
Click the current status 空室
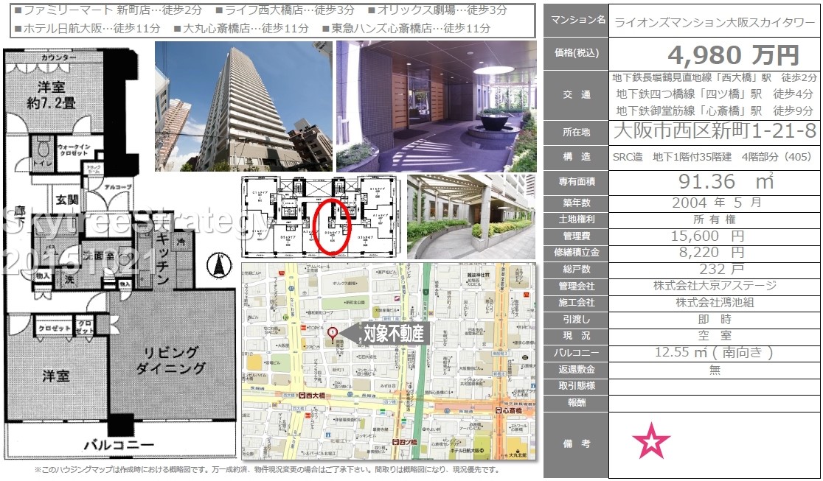715,336
